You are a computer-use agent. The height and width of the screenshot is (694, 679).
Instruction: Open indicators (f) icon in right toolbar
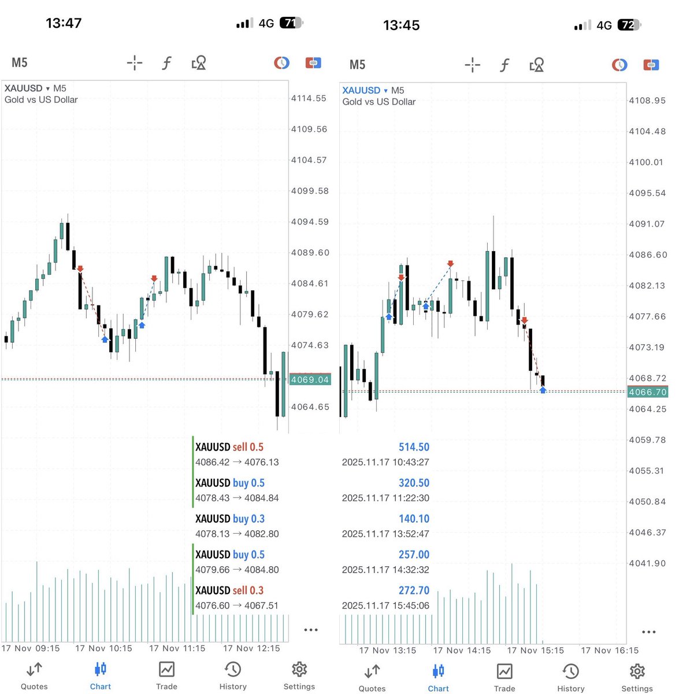click(x=504, y=65)
